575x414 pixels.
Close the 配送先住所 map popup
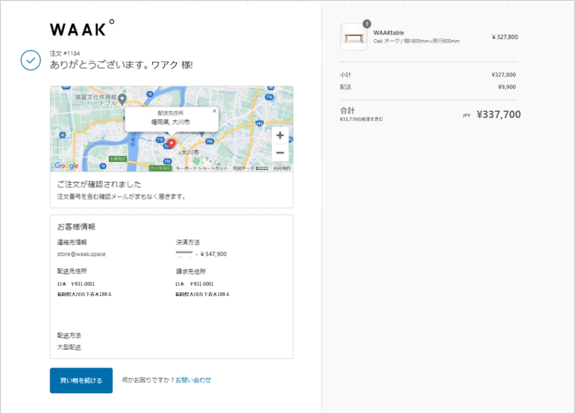214,111
